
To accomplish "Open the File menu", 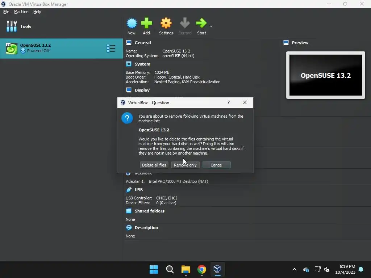I will [6, 12].
